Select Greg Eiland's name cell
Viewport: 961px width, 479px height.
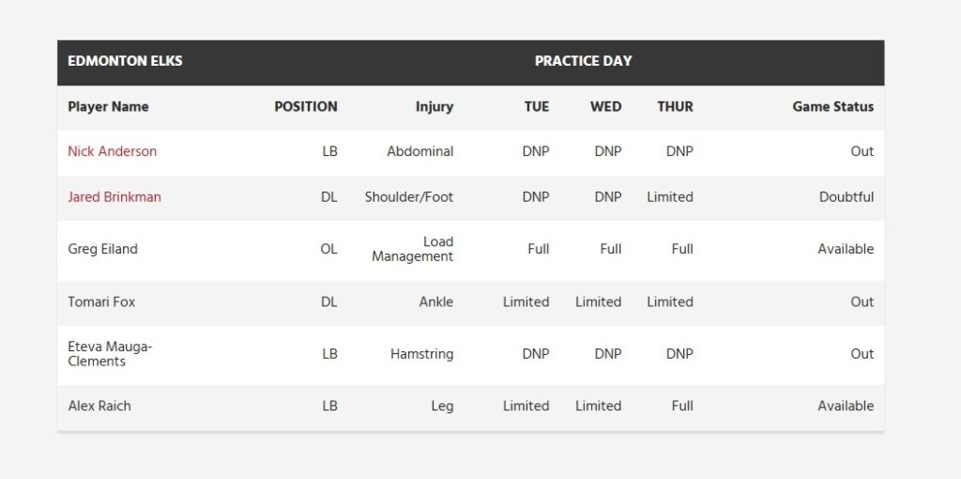102,249
